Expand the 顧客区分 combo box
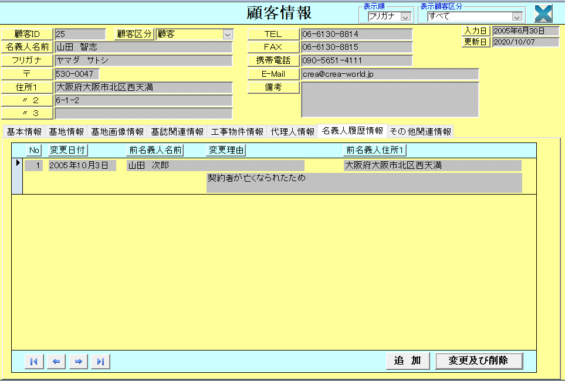Image resolution: width=565 pixels, height=381 pixels. click(228, 34)
